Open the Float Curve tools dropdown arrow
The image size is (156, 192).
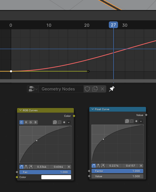pyautogui.click(x=141, y=121)
